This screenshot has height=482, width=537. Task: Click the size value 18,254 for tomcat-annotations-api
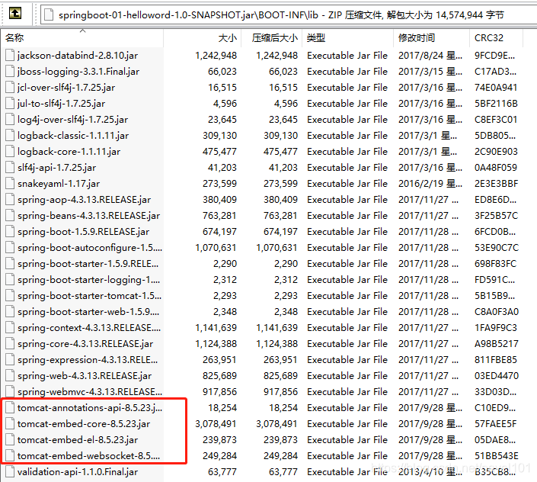[x=222, y=407]
